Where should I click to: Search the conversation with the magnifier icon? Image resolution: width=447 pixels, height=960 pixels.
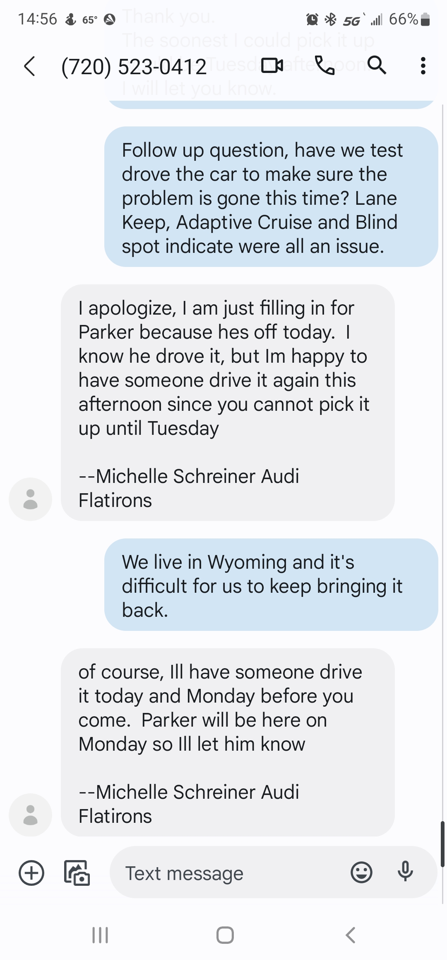click(377, 65)
